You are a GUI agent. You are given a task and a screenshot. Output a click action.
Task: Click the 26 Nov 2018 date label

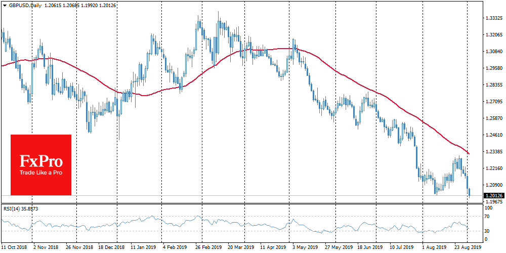click(x=77, y=248)
